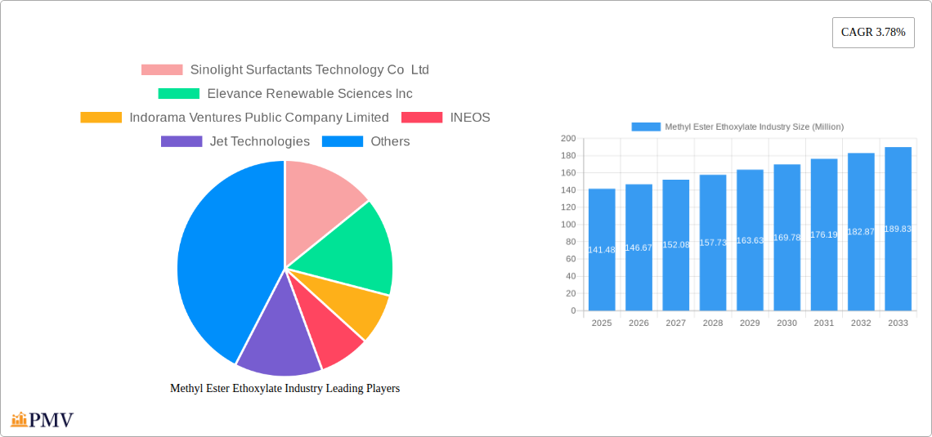Click the 2026 bar showing 146.67

point(639,247)
